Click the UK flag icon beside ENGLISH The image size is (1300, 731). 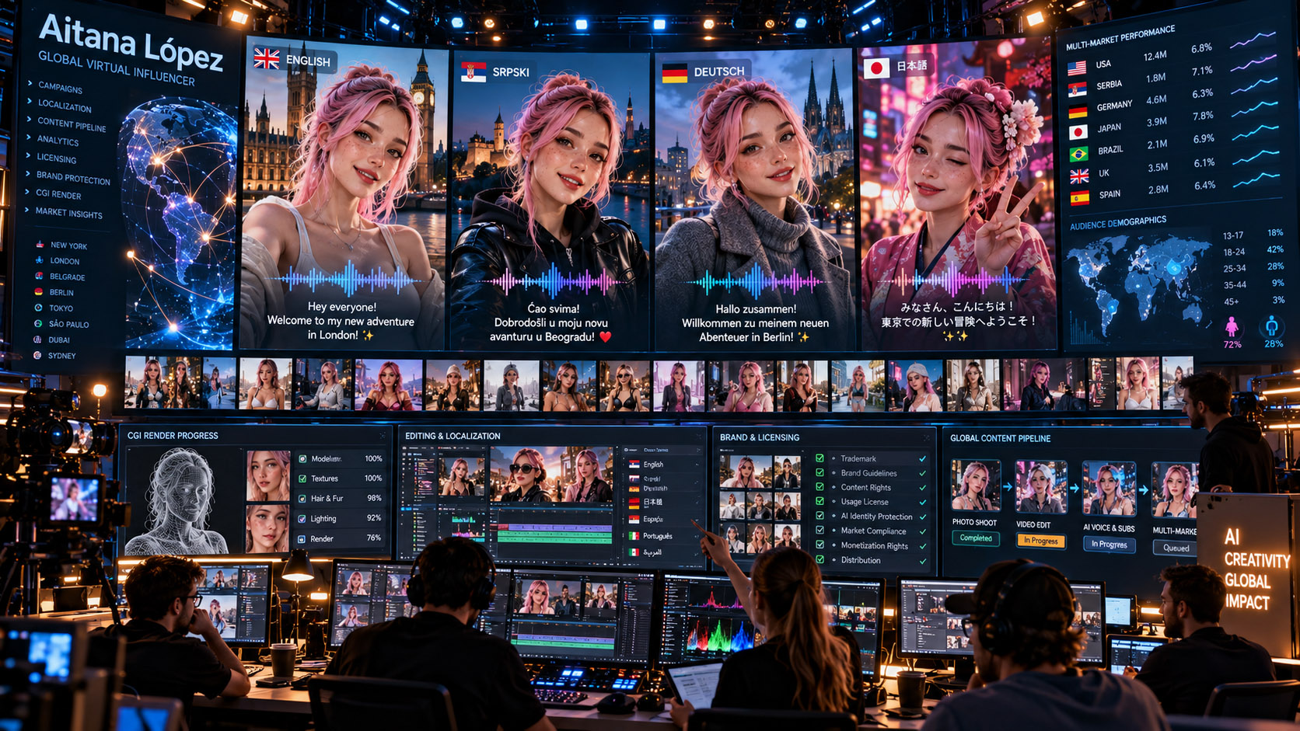pyautogui.click(x=267, y=58)
